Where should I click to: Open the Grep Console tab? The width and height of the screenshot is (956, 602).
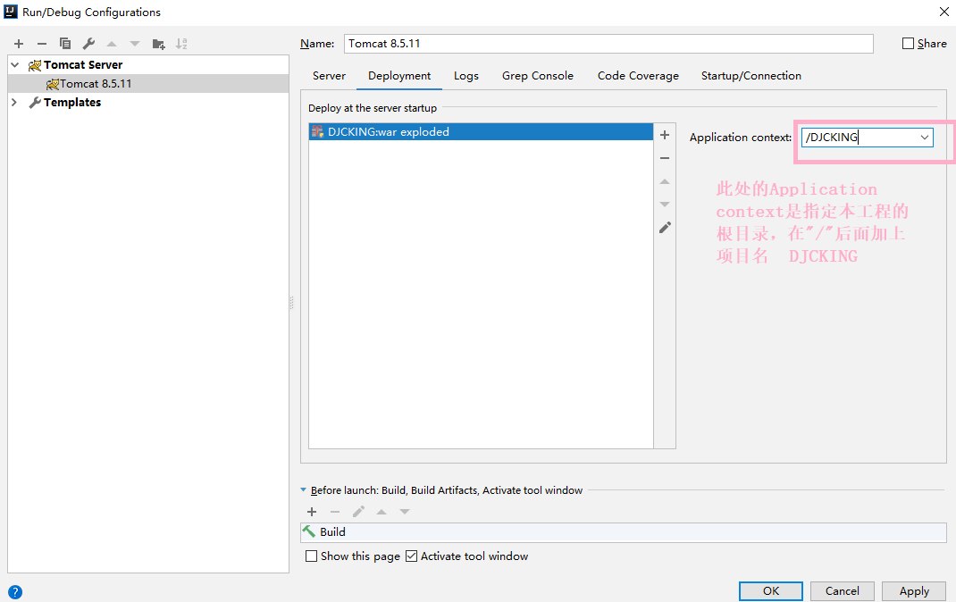[x=538, y=76]
